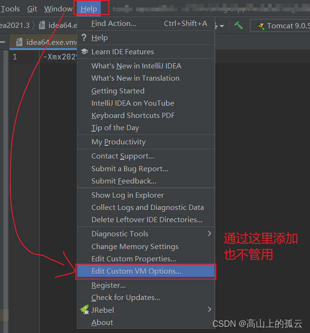Click the Tomcat configuration icon

(x=261, y=26)
